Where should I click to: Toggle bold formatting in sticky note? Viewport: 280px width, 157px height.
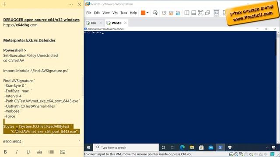coord(5,152)
